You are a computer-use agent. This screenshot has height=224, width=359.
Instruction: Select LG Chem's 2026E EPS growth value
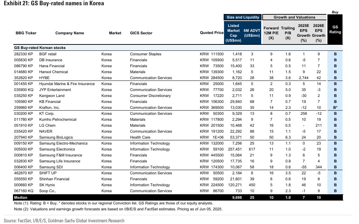(318, 126)
